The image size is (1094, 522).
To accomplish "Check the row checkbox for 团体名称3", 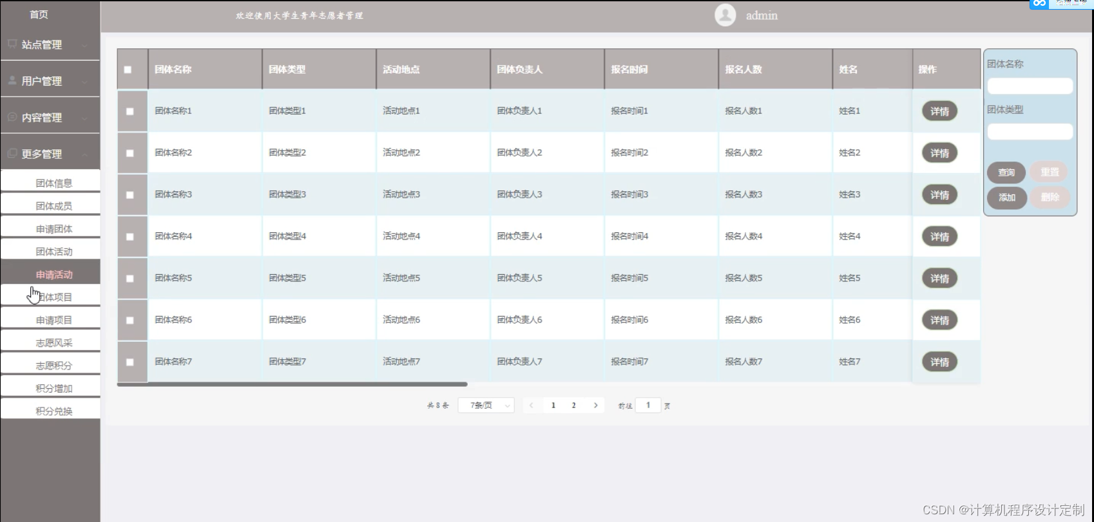I will (x=130, y=195).
